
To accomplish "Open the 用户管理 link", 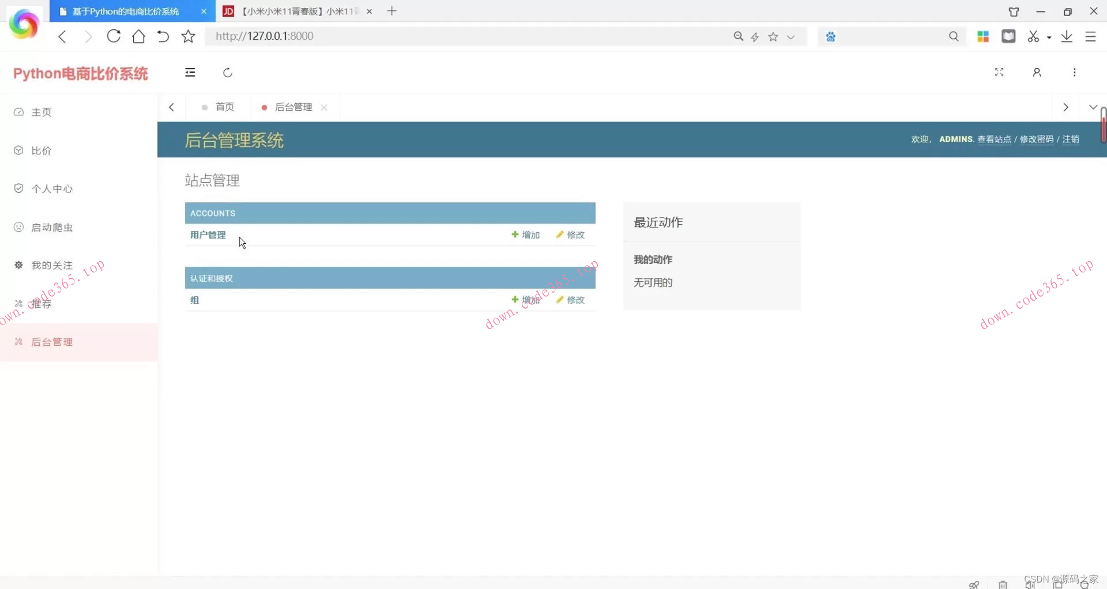I will click(x=208, y=235).
